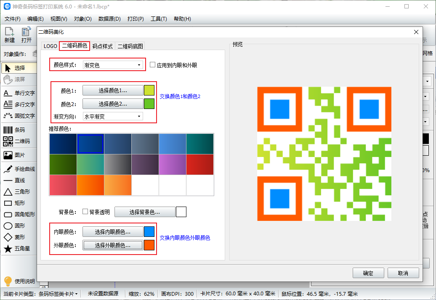Click the green 颜色2 swatch

tap(149, 104)
